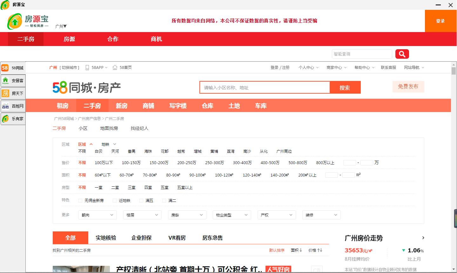Open the 商家中心 dropdown menu
The width and height of the screenshot is (457, 273).
click(x=336, y=68)
